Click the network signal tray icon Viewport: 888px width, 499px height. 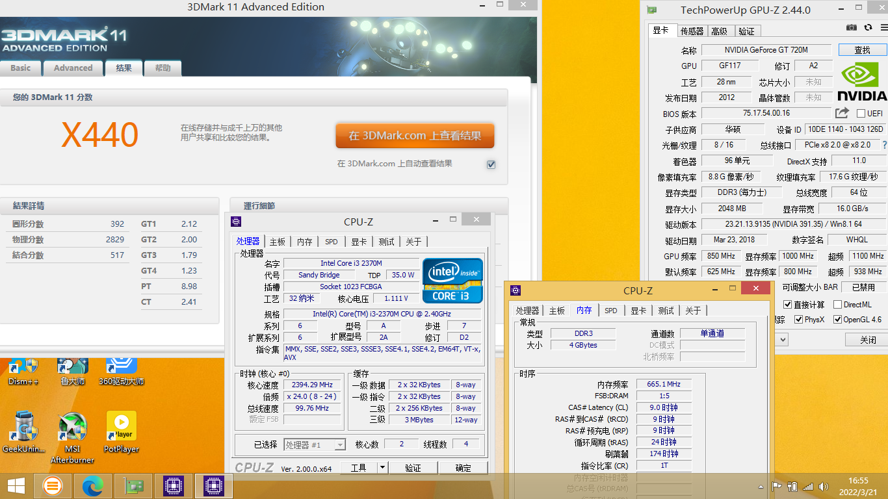click(x=808, y=486)
